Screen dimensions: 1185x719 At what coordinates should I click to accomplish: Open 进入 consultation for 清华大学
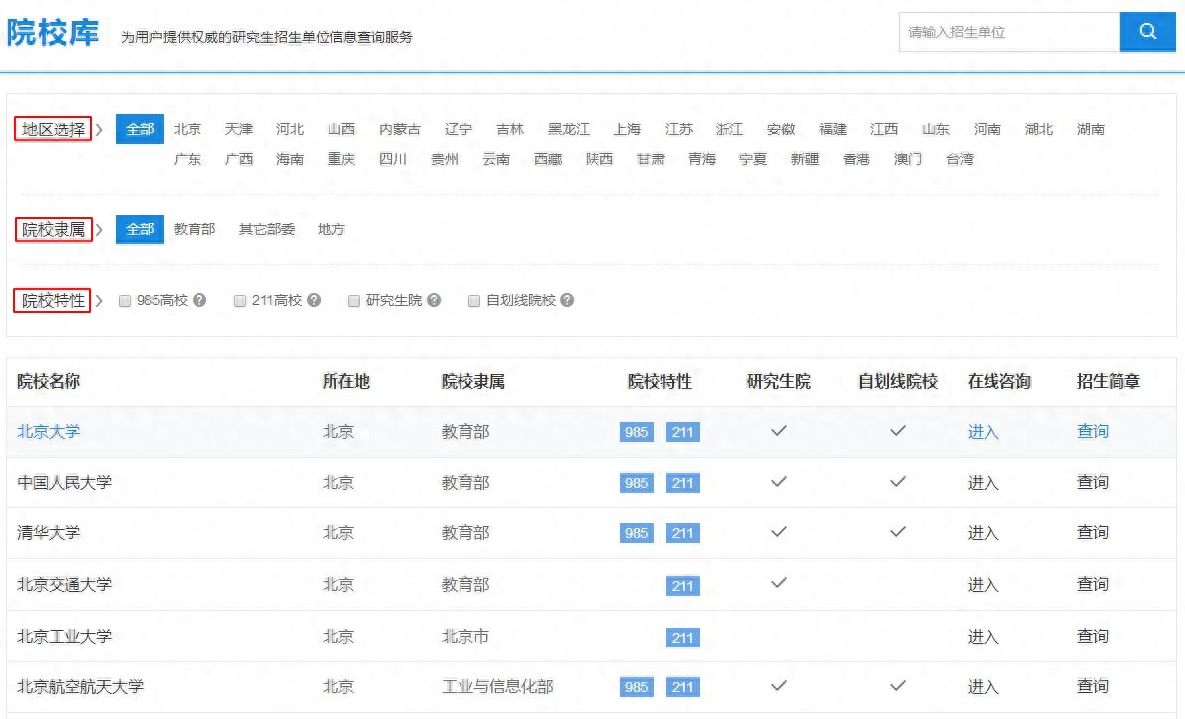tap(984, 533)
